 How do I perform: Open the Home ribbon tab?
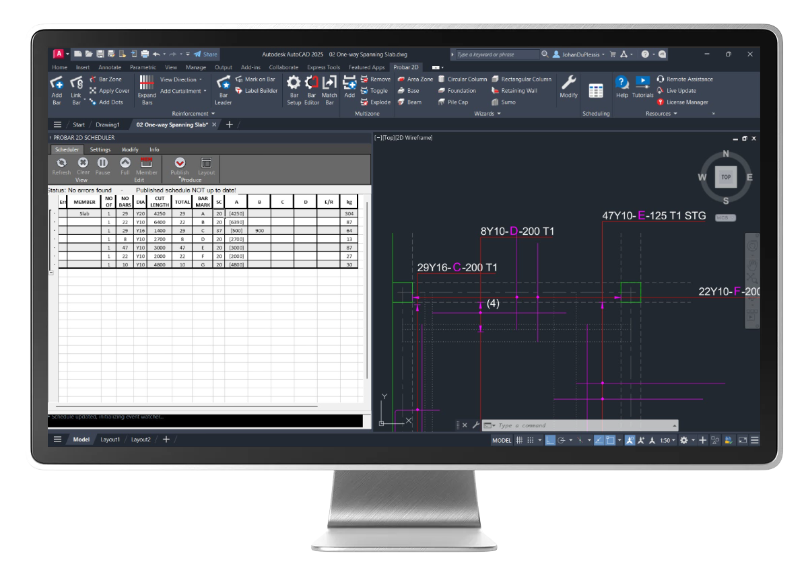59,67
